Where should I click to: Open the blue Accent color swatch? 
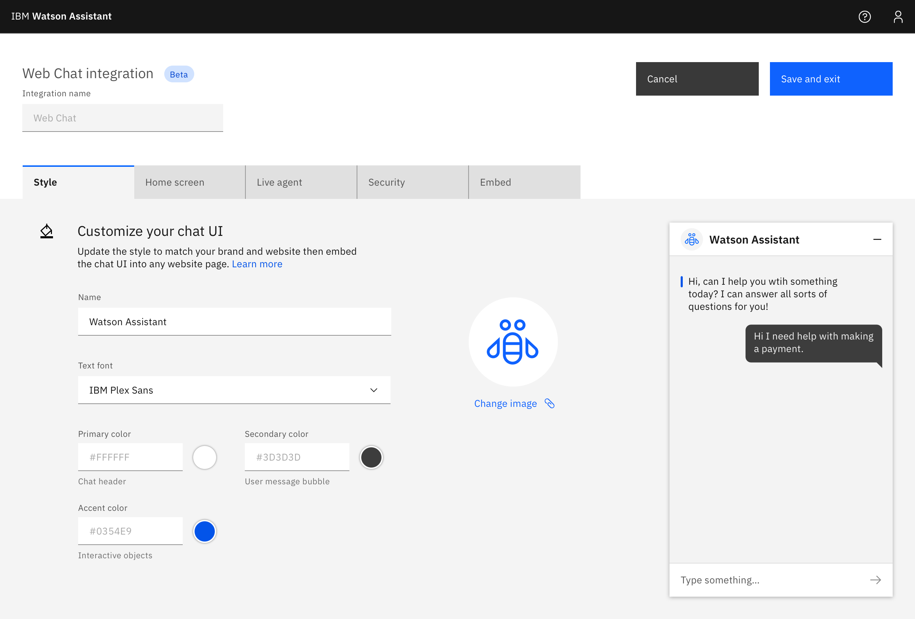coord(204,531)
